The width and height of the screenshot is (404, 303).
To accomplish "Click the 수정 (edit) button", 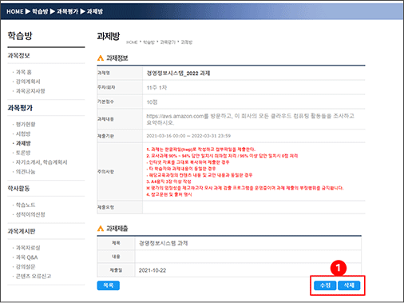I will (325, 285).
